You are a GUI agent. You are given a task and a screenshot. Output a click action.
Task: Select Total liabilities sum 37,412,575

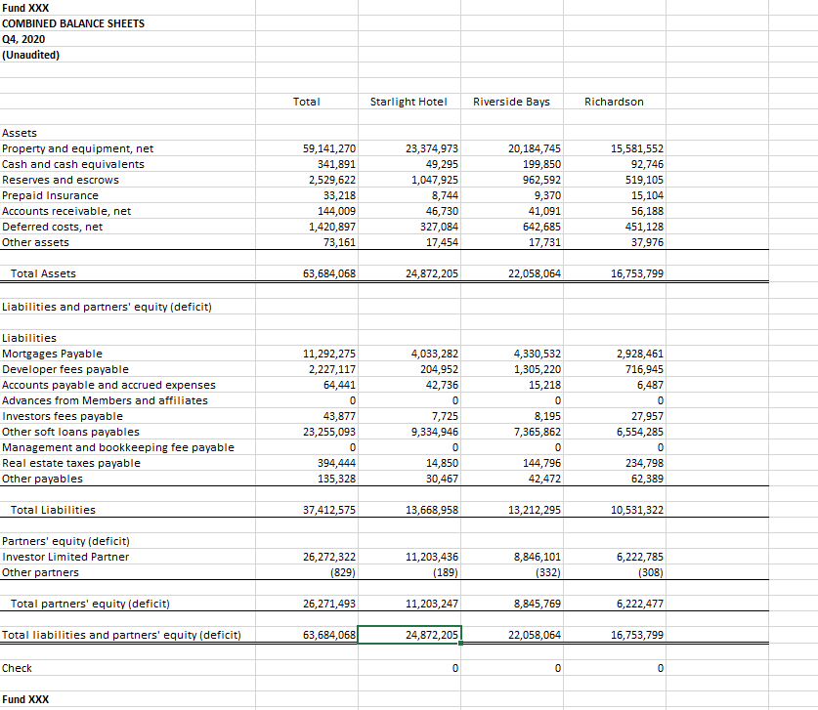point(329,511)
